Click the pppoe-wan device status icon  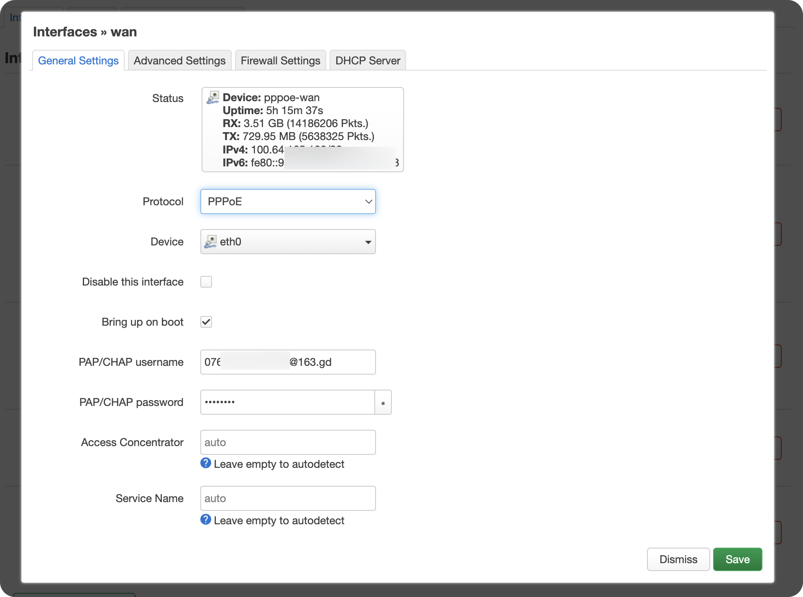tap(213, 97)
